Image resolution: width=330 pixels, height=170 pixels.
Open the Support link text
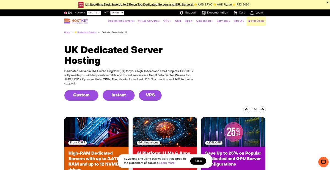191,13
